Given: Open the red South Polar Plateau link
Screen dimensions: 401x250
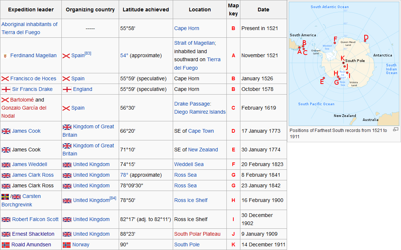Looking at the screenshot, I should [x=197, y=234].
